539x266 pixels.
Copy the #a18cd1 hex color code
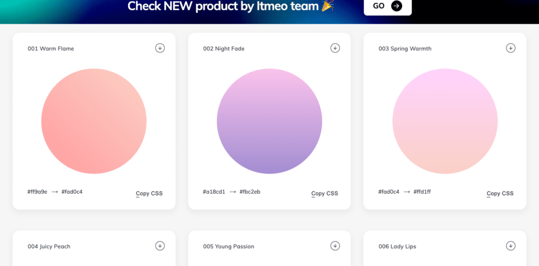tap(214, 192)
